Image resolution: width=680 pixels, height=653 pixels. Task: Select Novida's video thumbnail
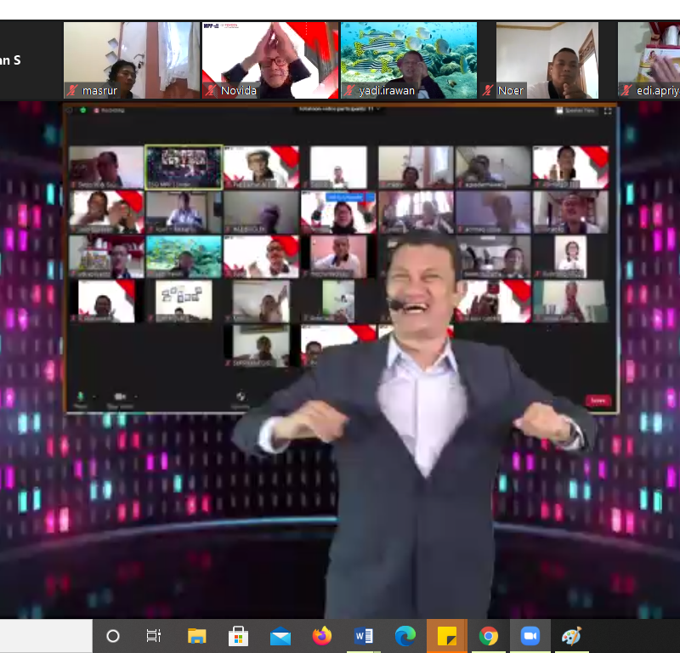tap(269, 60)
